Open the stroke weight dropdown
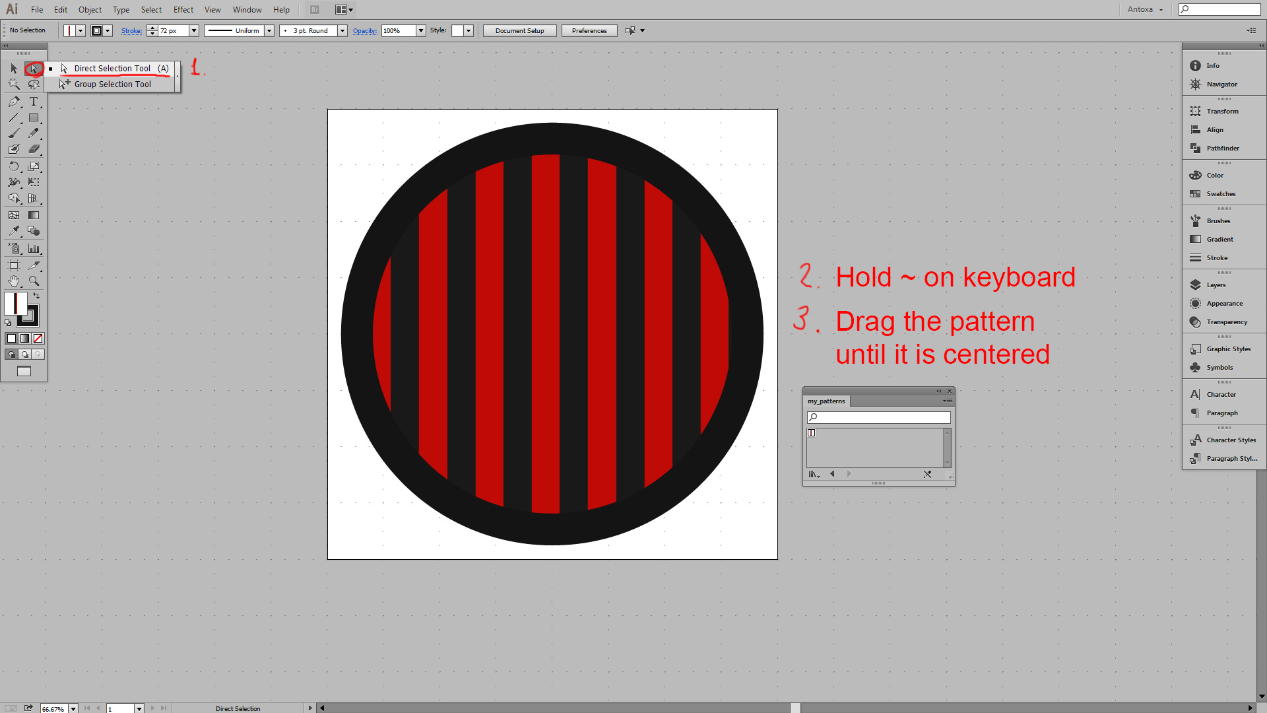Image resolution: width=1267 pixels, height=713 pixels. pos(194,31)
